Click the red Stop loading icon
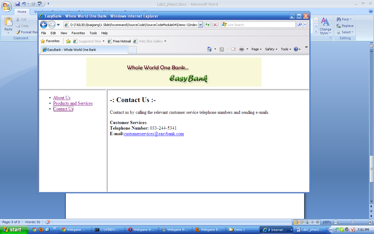This screenshot has width=374, height=234. tap(215, 25)
